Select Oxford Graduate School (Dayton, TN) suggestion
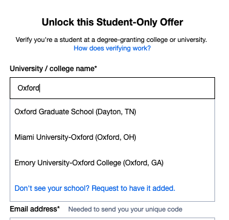The image size is (229, 220). click(x=112, y=112)
